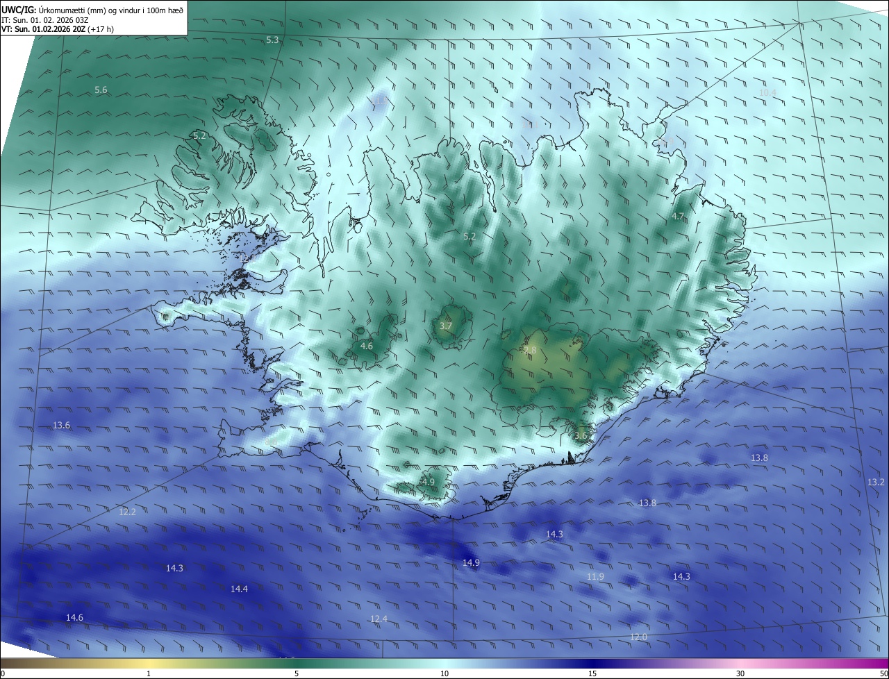Image resolution: width=889 pixels, height=679 pixels.
Task: Click the 3.6 value label on the map
Action: (581, 436)
